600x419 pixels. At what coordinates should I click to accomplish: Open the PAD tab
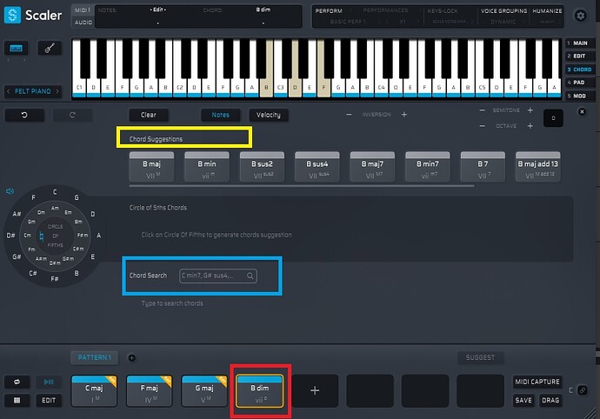pos(580,83)
